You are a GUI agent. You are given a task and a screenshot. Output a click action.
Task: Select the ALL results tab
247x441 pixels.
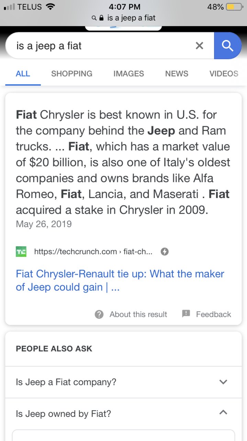[23, 73]
